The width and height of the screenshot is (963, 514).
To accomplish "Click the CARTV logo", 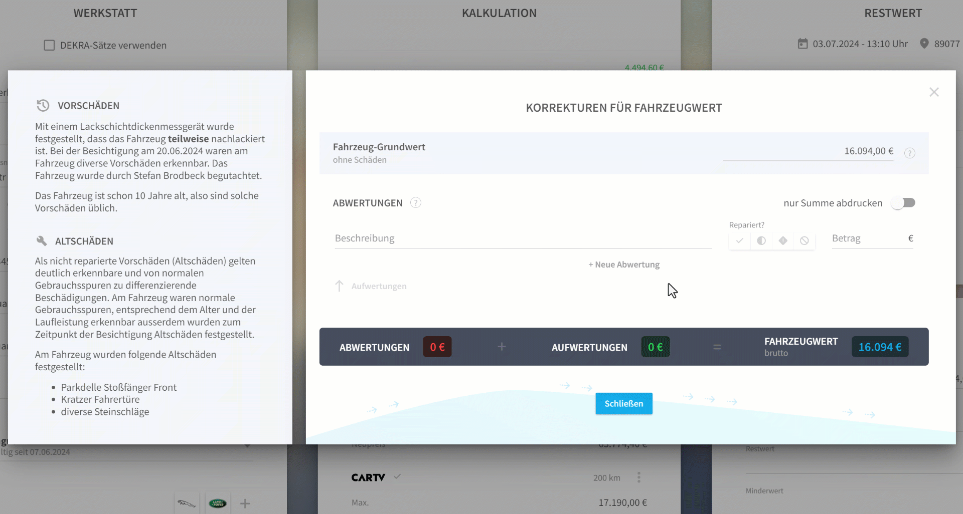I will tap(368, 477).
